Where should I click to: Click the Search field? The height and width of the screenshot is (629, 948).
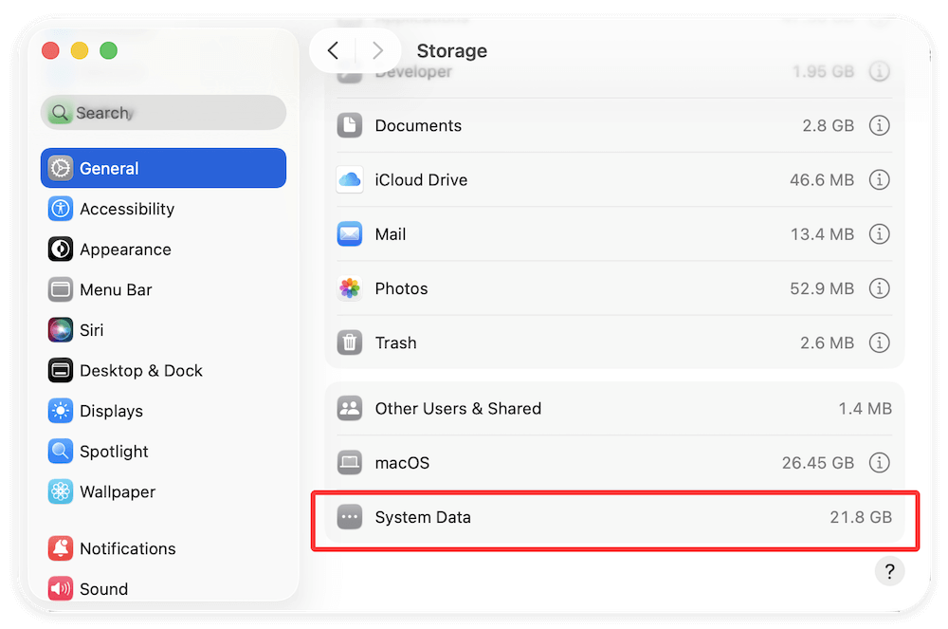163,112
